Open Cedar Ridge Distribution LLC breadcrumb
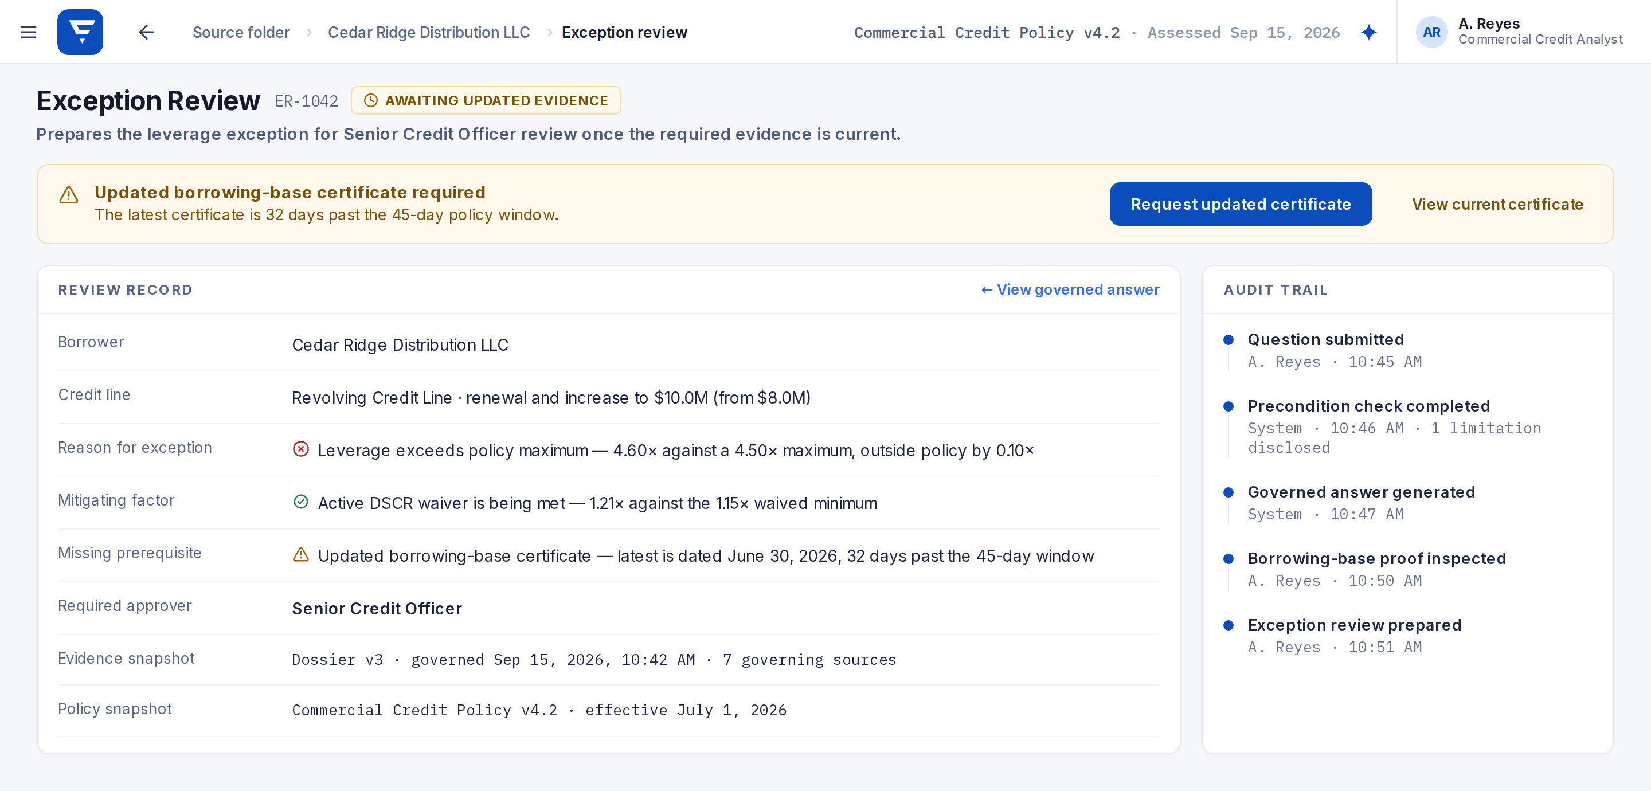1651x791 pixels. 429,32
